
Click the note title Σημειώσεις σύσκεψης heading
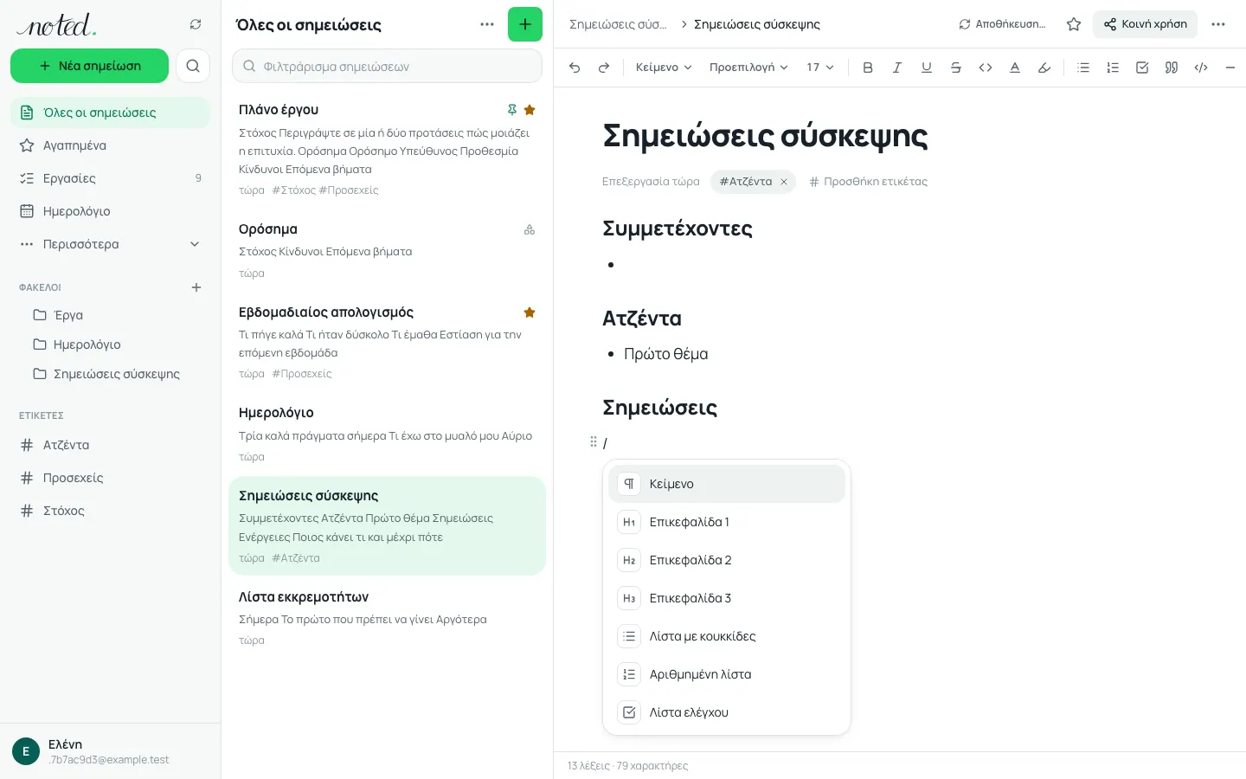tap(765, 136)
